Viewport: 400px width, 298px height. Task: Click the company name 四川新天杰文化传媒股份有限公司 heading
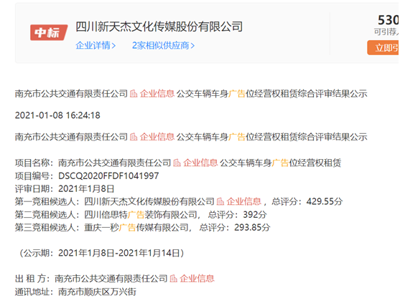click(x=159, y=27)
